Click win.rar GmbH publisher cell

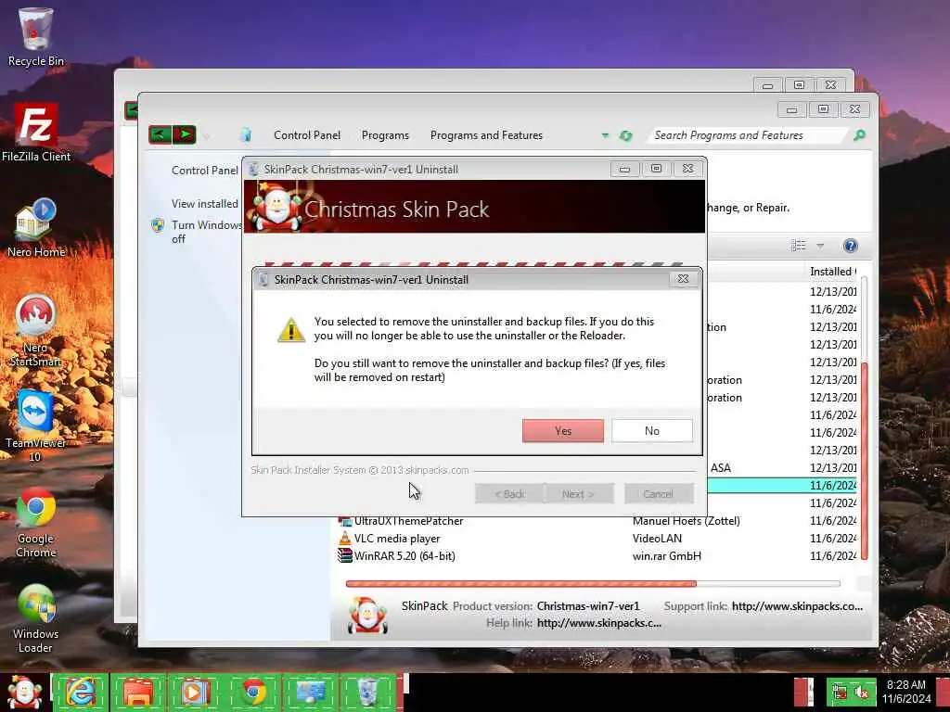(666, 556)
